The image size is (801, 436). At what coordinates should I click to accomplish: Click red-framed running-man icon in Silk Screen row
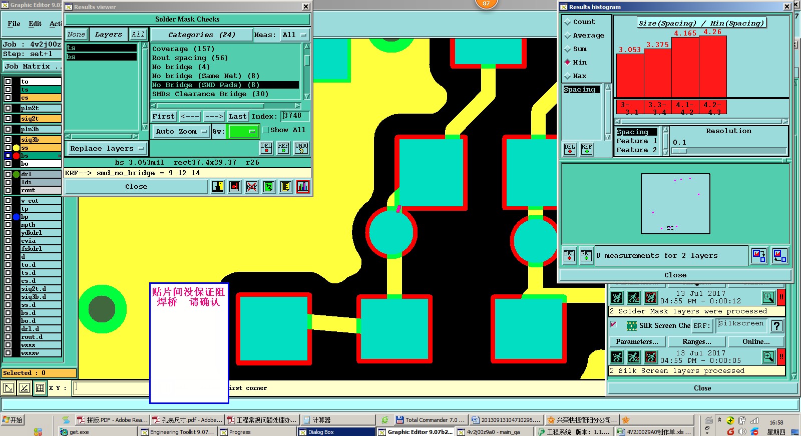(x=651, y=357)
